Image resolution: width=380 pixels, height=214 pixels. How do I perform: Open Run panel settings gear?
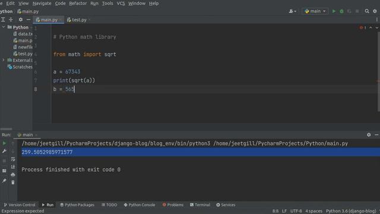click(369, 135)
